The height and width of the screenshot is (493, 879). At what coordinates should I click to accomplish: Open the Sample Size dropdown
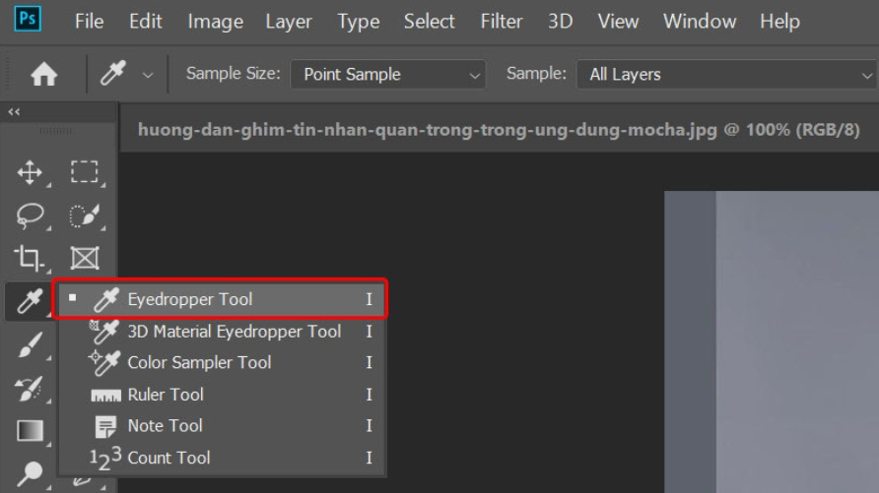click(x=388, y=74)
